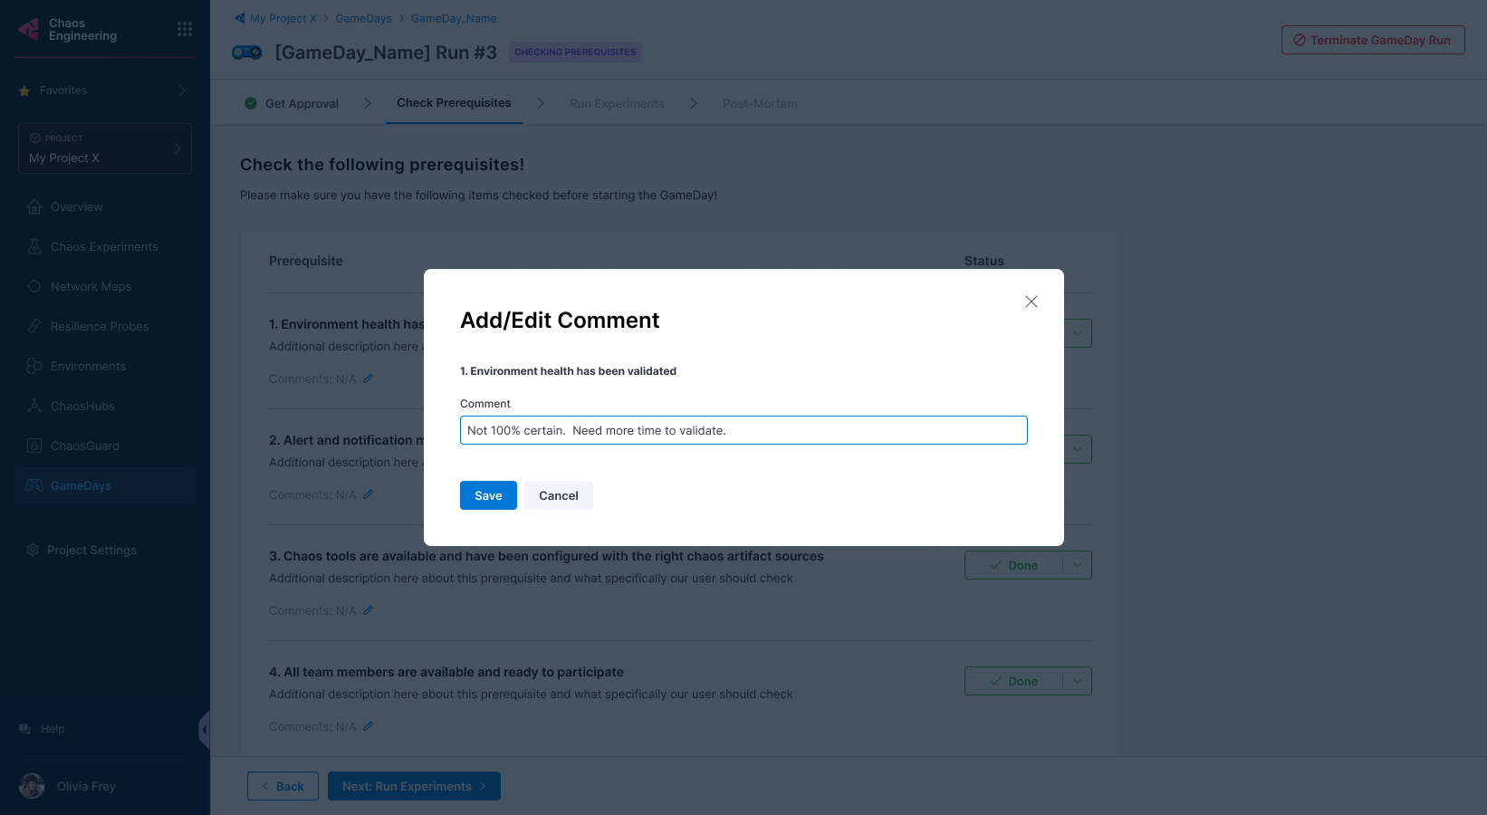This screenshot has height=815, width=1487.
Task: Close the Add/Edit Comment dialog
Action: click(1031, 302)
